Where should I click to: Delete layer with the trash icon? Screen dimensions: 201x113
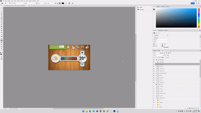pyautogui.click(x=198, y=108)
